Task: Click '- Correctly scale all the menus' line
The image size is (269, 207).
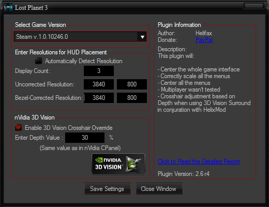Action: (x=194, y=76)
